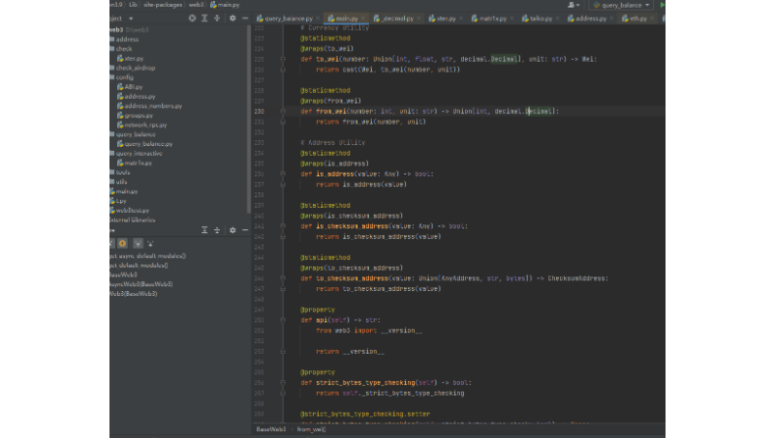The height and width of the screenshot is (438, 775).
Task: Select web3test.py in project tree
Action: 132,210
